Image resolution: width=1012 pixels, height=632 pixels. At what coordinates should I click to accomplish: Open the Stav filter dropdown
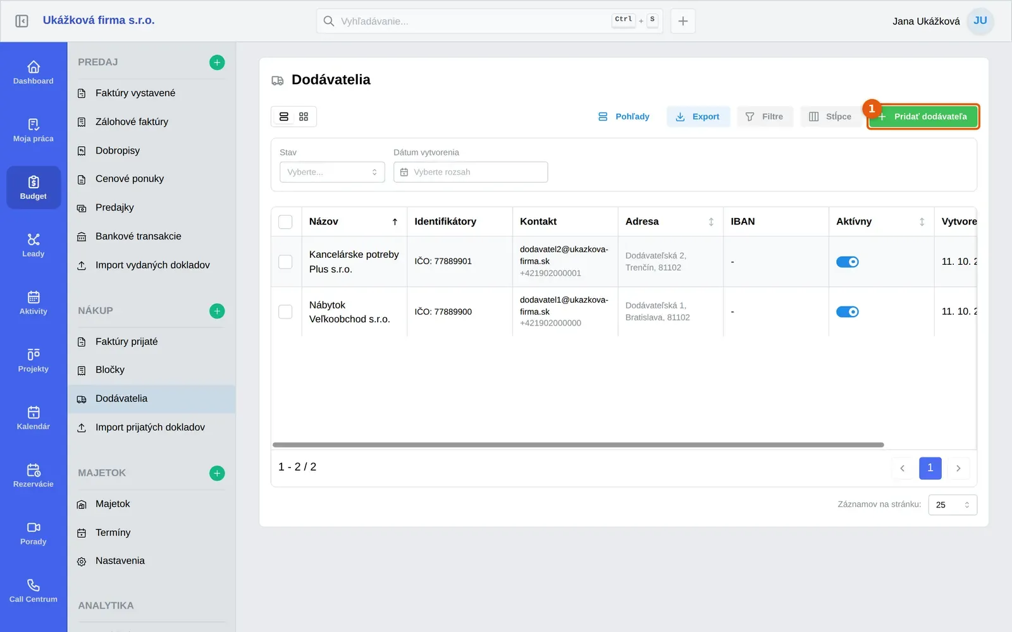click(x=332, y=172)
